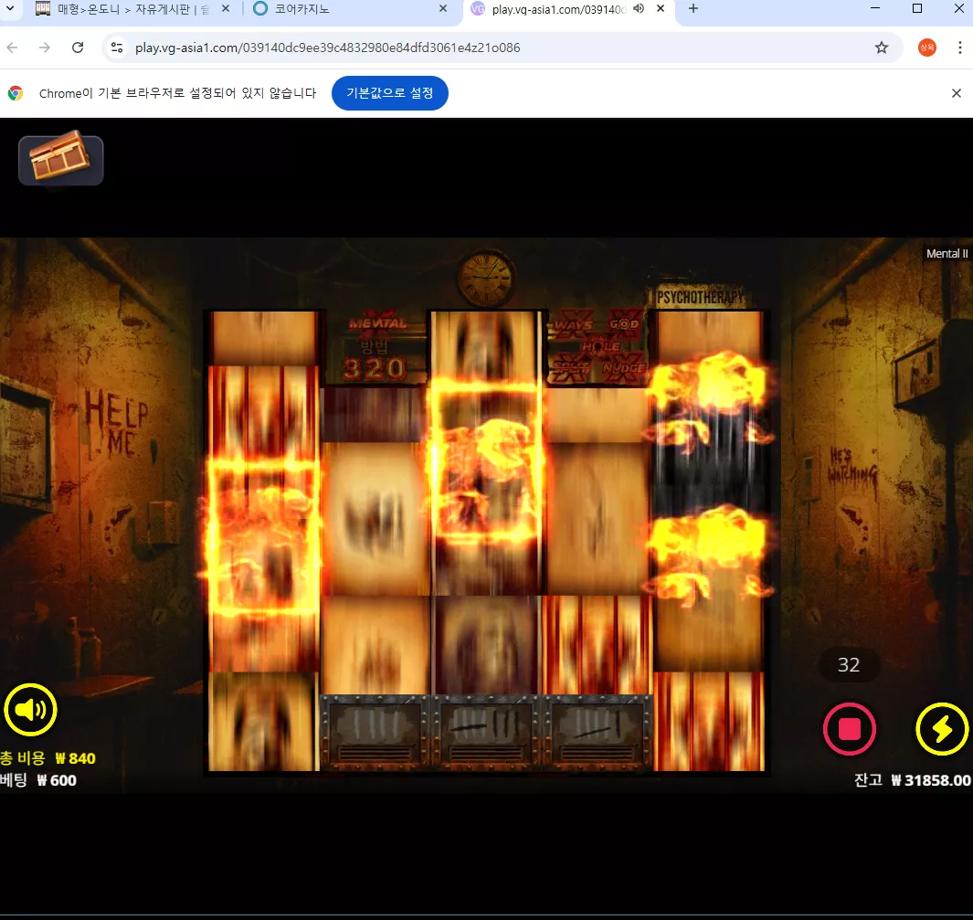Open the treasure chest bonus icon
The width and height of the screenshot is (973, 920).
(x=61, y=159)
